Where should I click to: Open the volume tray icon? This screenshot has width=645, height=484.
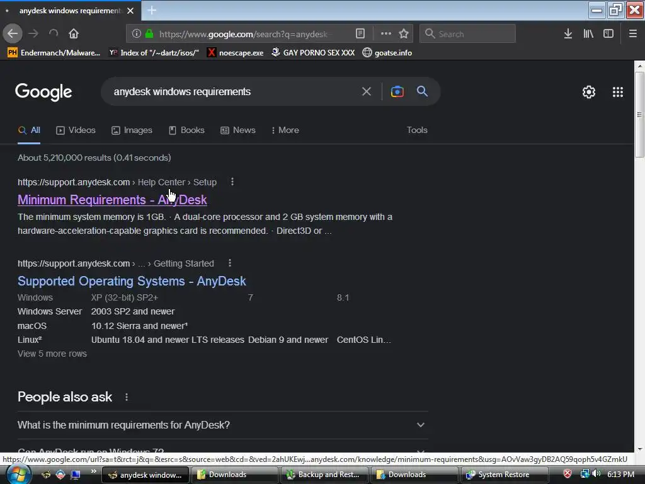pyautogui.click(x=596, y=474)
